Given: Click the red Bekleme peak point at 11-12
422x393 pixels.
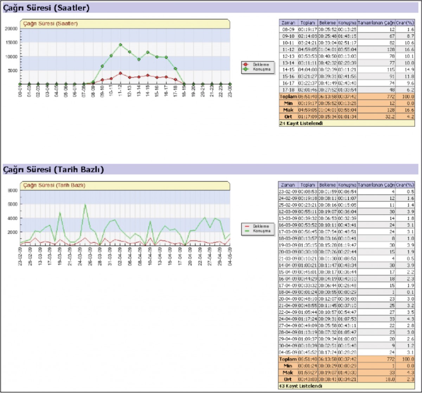Looking at the screenshot, I should click(x=120, y=73).
